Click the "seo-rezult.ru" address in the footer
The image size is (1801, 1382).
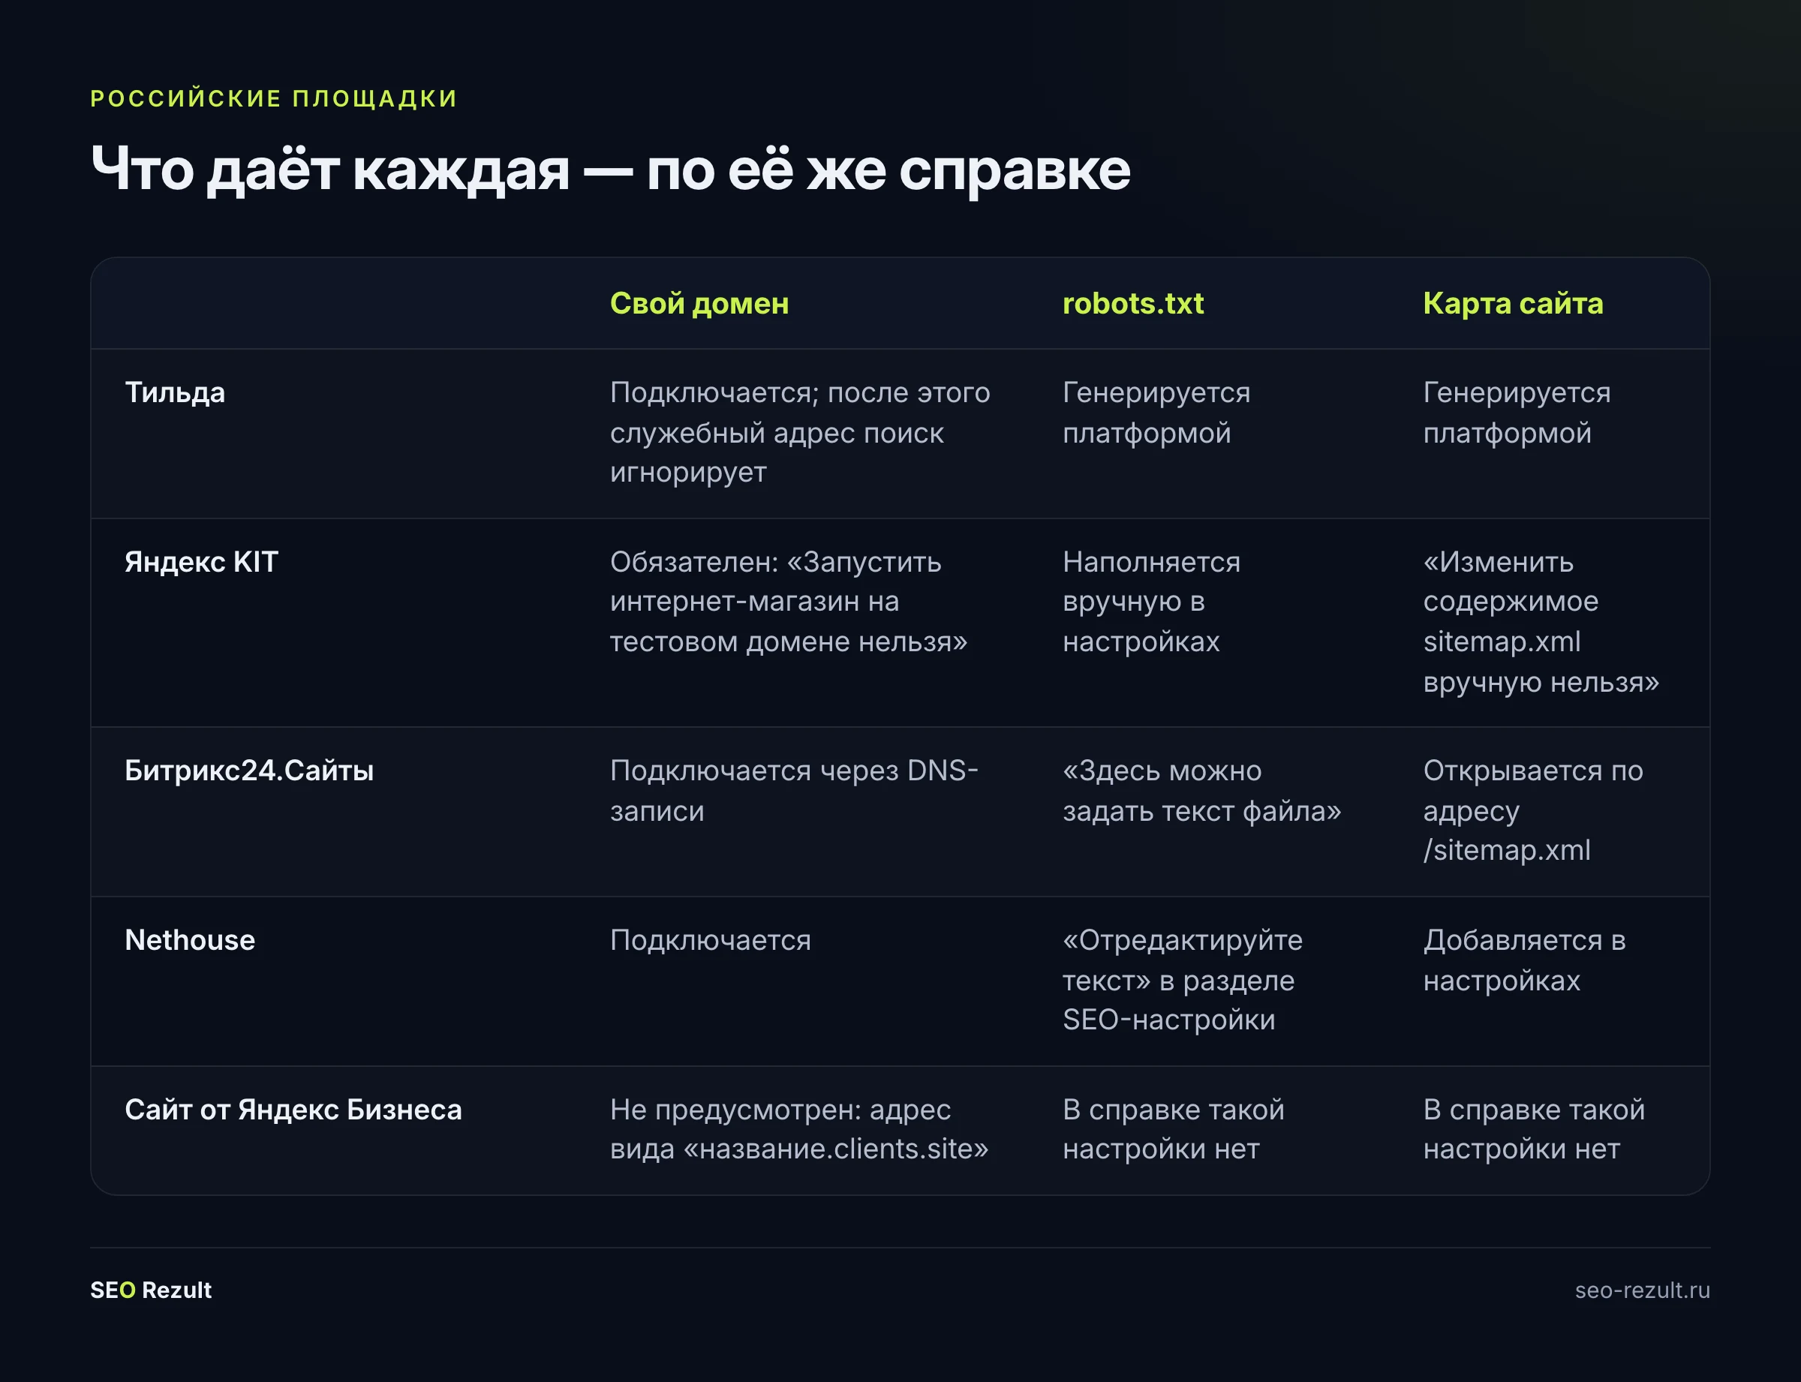pyautogui.click(x=1642, y=1290)
